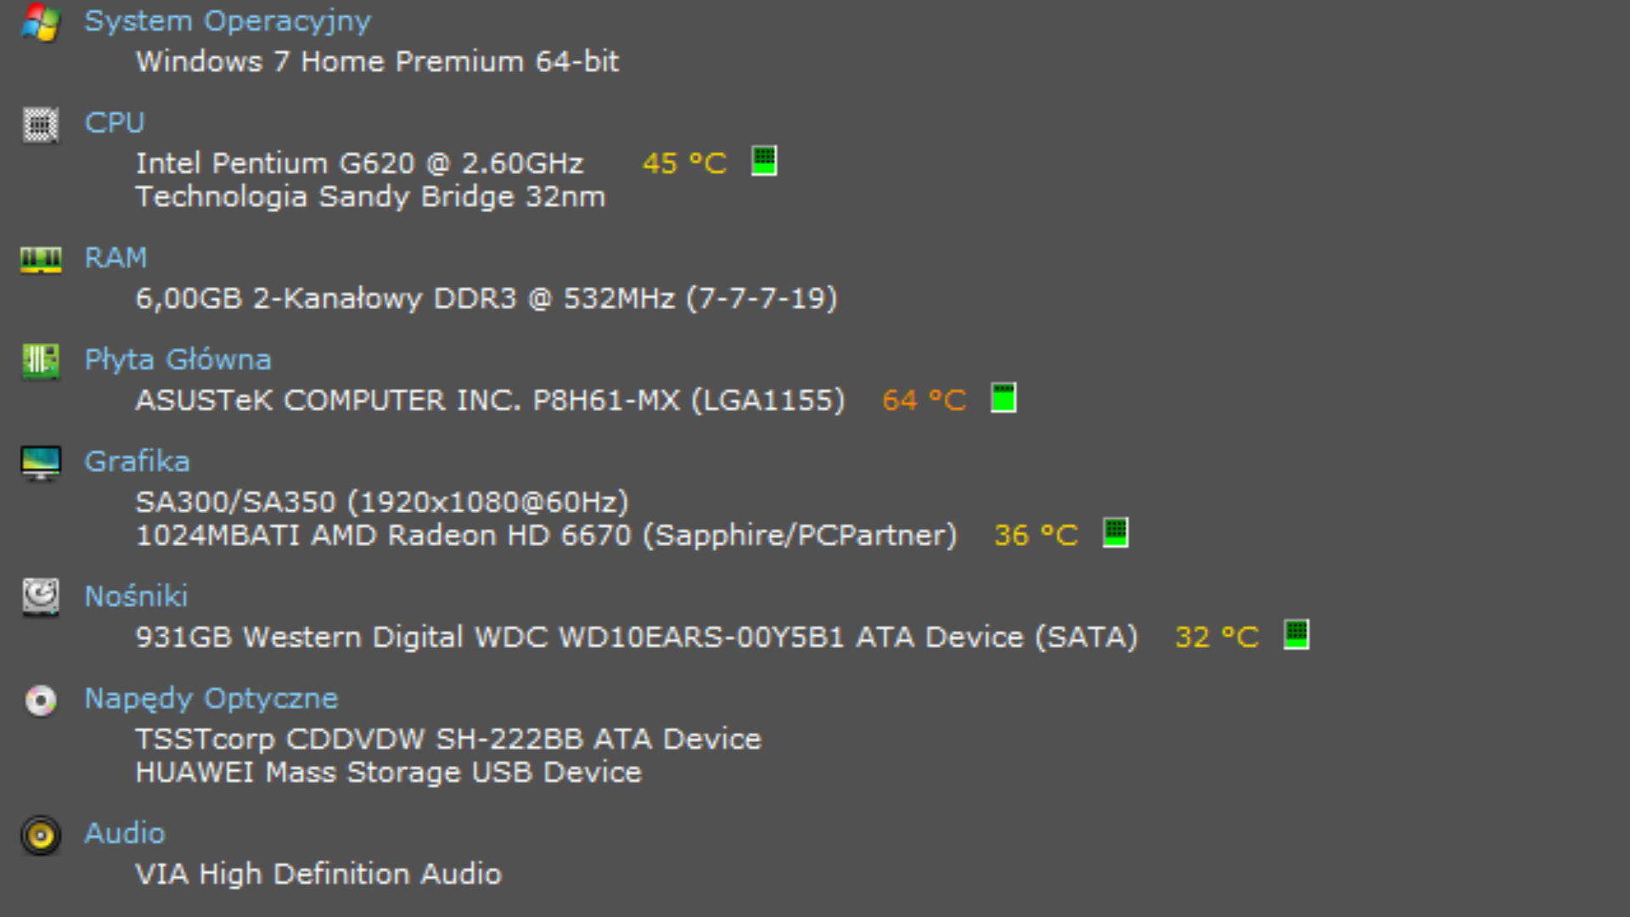Click the optical disc drive icon

click(x=40, y=700)
